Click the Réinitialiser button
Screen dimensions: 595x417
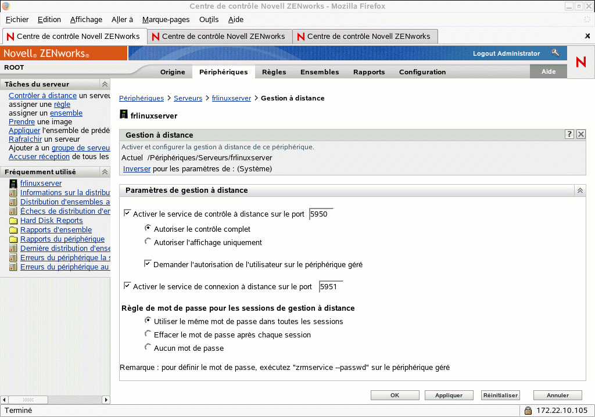500,396
